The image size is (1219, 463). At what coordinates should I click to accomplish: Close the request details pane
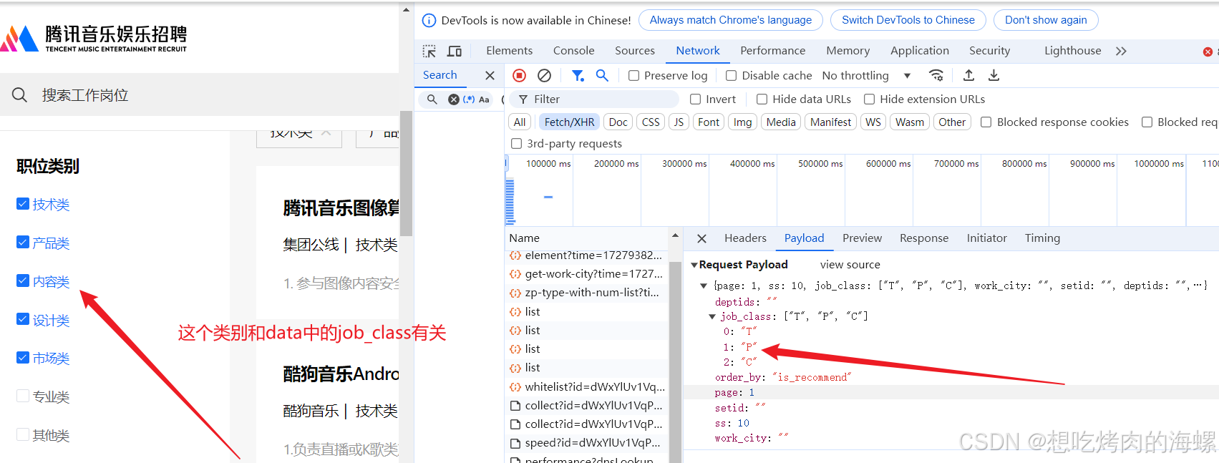(x=701, y=238)
